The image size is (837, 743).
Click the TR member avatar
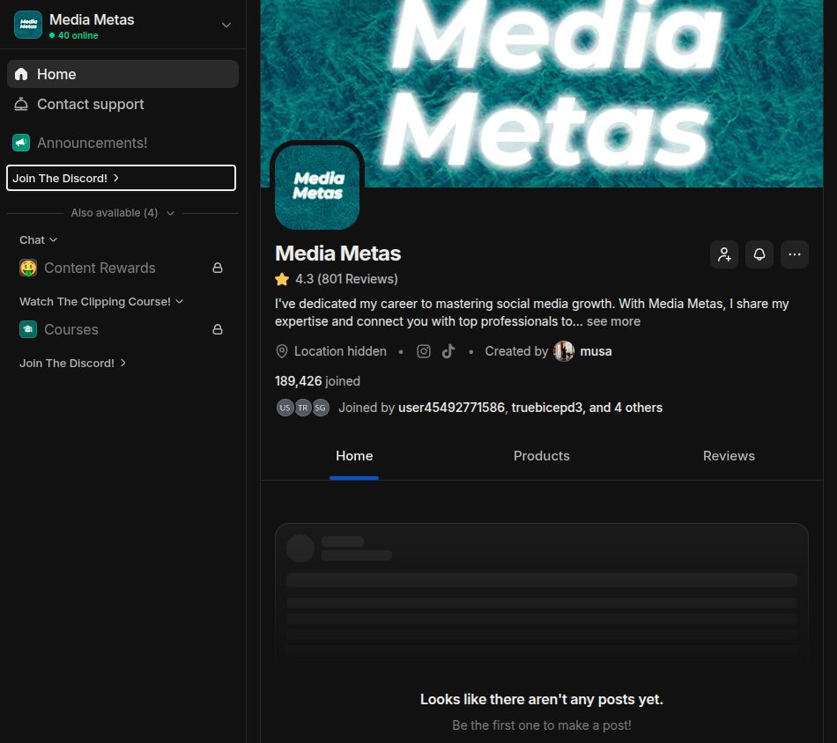[x=303, y=408]
